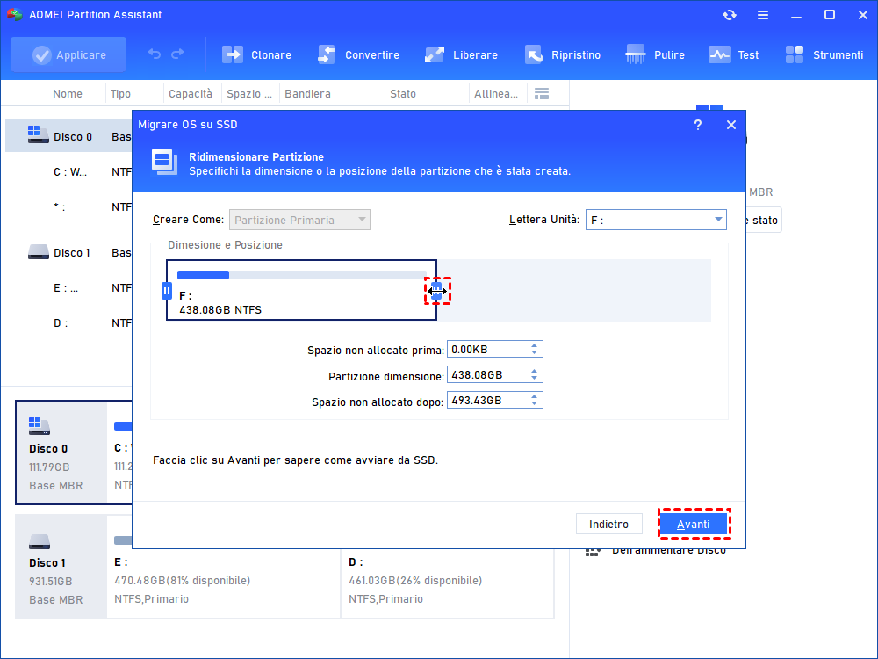Select the F: 438.08GB NTFS partition block
The height and width of the screenshot is (659, 878).
point(301,290)
